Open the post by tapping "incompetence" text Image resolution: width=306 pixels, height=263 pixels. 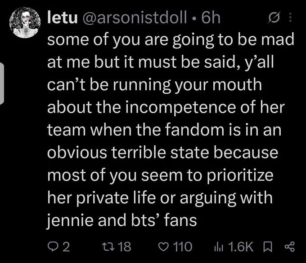pyautogui.click(x=180, y=107)
